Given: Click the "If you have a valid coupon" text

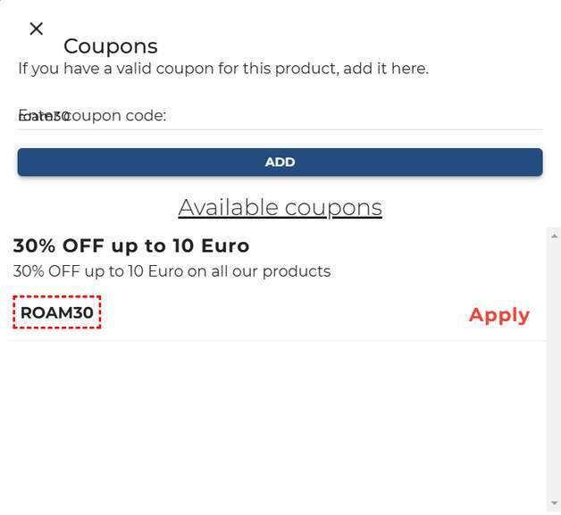Looking at the screenshot, I should (x=223, y=69).
